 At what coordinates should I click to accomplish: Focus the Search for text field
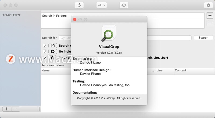tap(125, 38)
